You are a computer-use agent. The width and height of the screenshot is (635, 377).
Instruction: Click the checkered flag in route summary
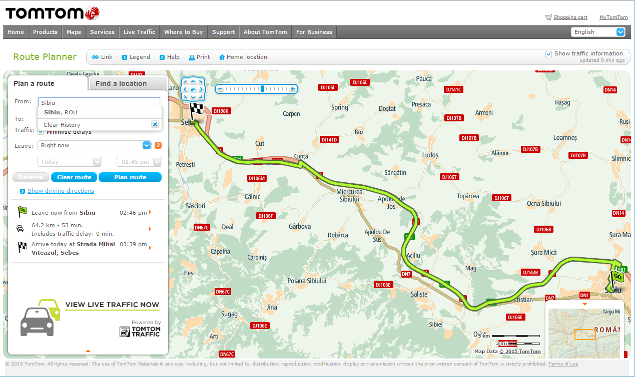point(22,247)
